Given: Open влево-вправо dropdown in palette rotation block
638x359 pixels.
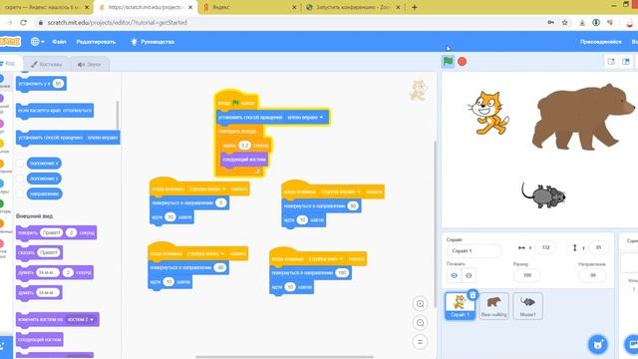Looking at the screenshot, I should point(103,138).
